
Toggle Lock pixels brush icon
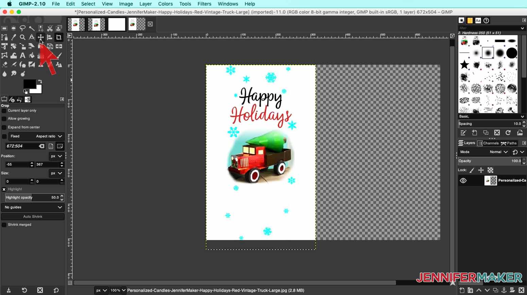[x=472, y=170]
